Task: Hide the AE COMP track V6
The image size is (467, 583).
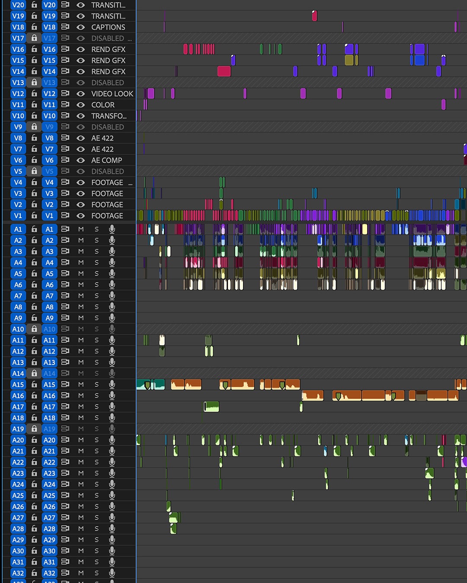Action: [80, 160]
